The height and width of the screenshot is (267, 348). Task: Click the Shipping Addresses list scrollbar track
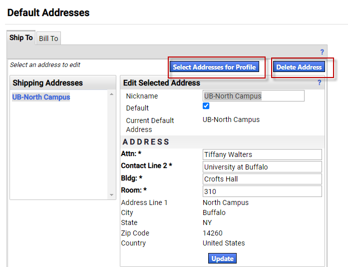(112, 145)
